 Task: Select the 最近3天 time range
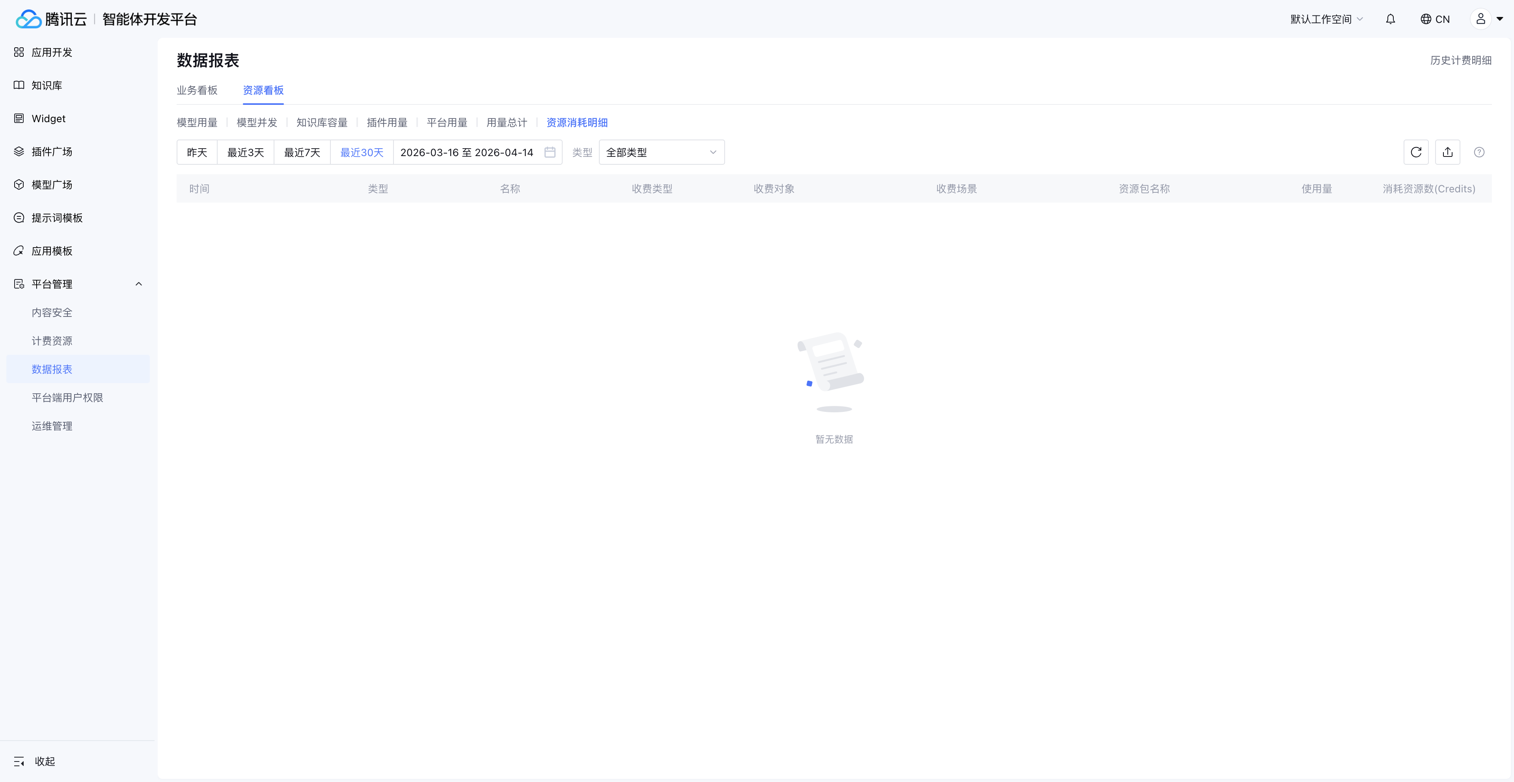(246, 152)
